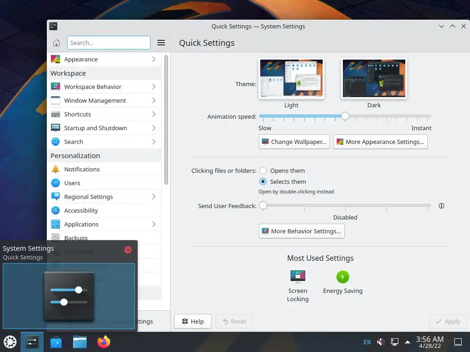Screen dimensions: 470x352
Task: Click the Applications grid icon
Action: tap(56, 224)
